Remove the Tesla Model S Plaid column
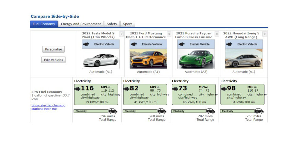Image resolution: width=297 pixels, height=143 pixels. 121,34
